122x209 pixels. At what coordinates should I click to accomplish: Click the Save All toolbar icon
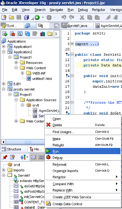click(27, 18)
